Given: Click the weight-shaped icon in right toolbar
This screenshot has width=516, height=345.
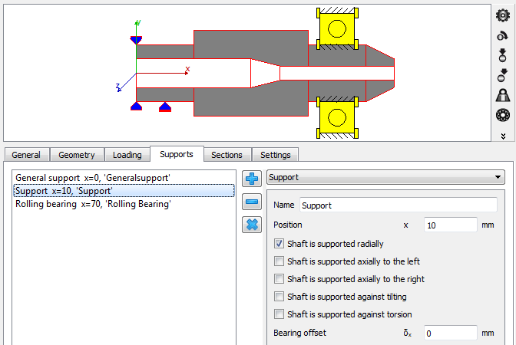Looking at the screenshot, I should pos(503,95).
